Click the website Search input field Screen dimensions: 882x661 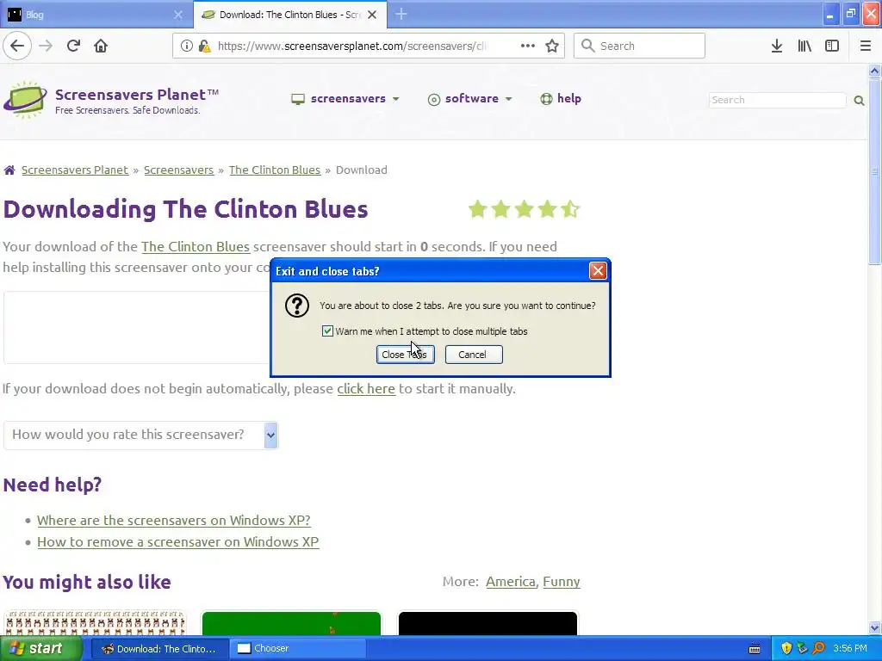coord(778,100)
